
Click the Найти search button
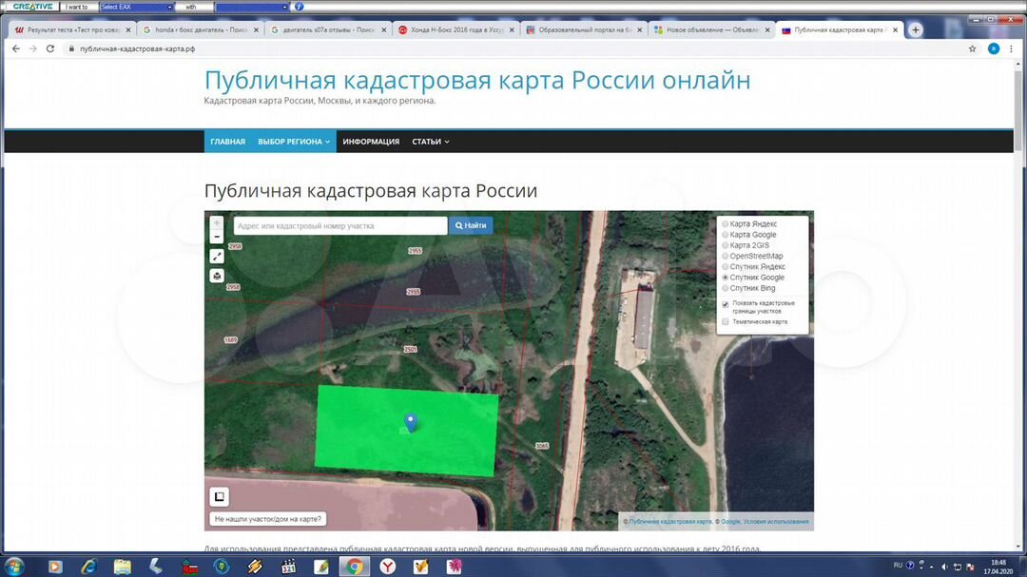click(471, 226)
